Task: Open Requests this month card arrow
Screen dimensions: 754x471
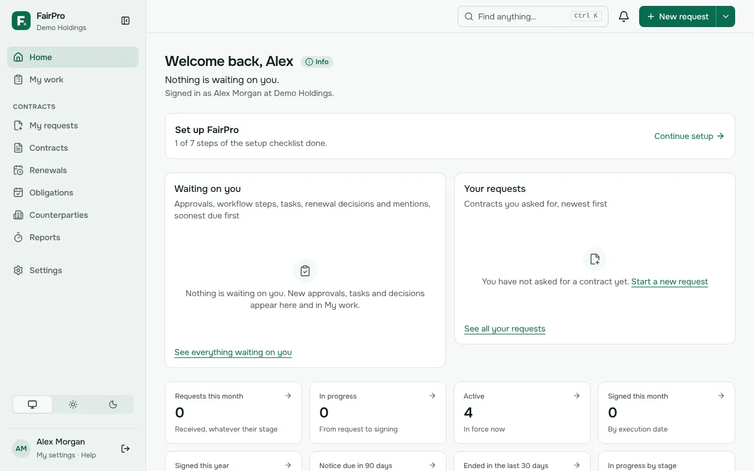Action: tap(288, 396)
